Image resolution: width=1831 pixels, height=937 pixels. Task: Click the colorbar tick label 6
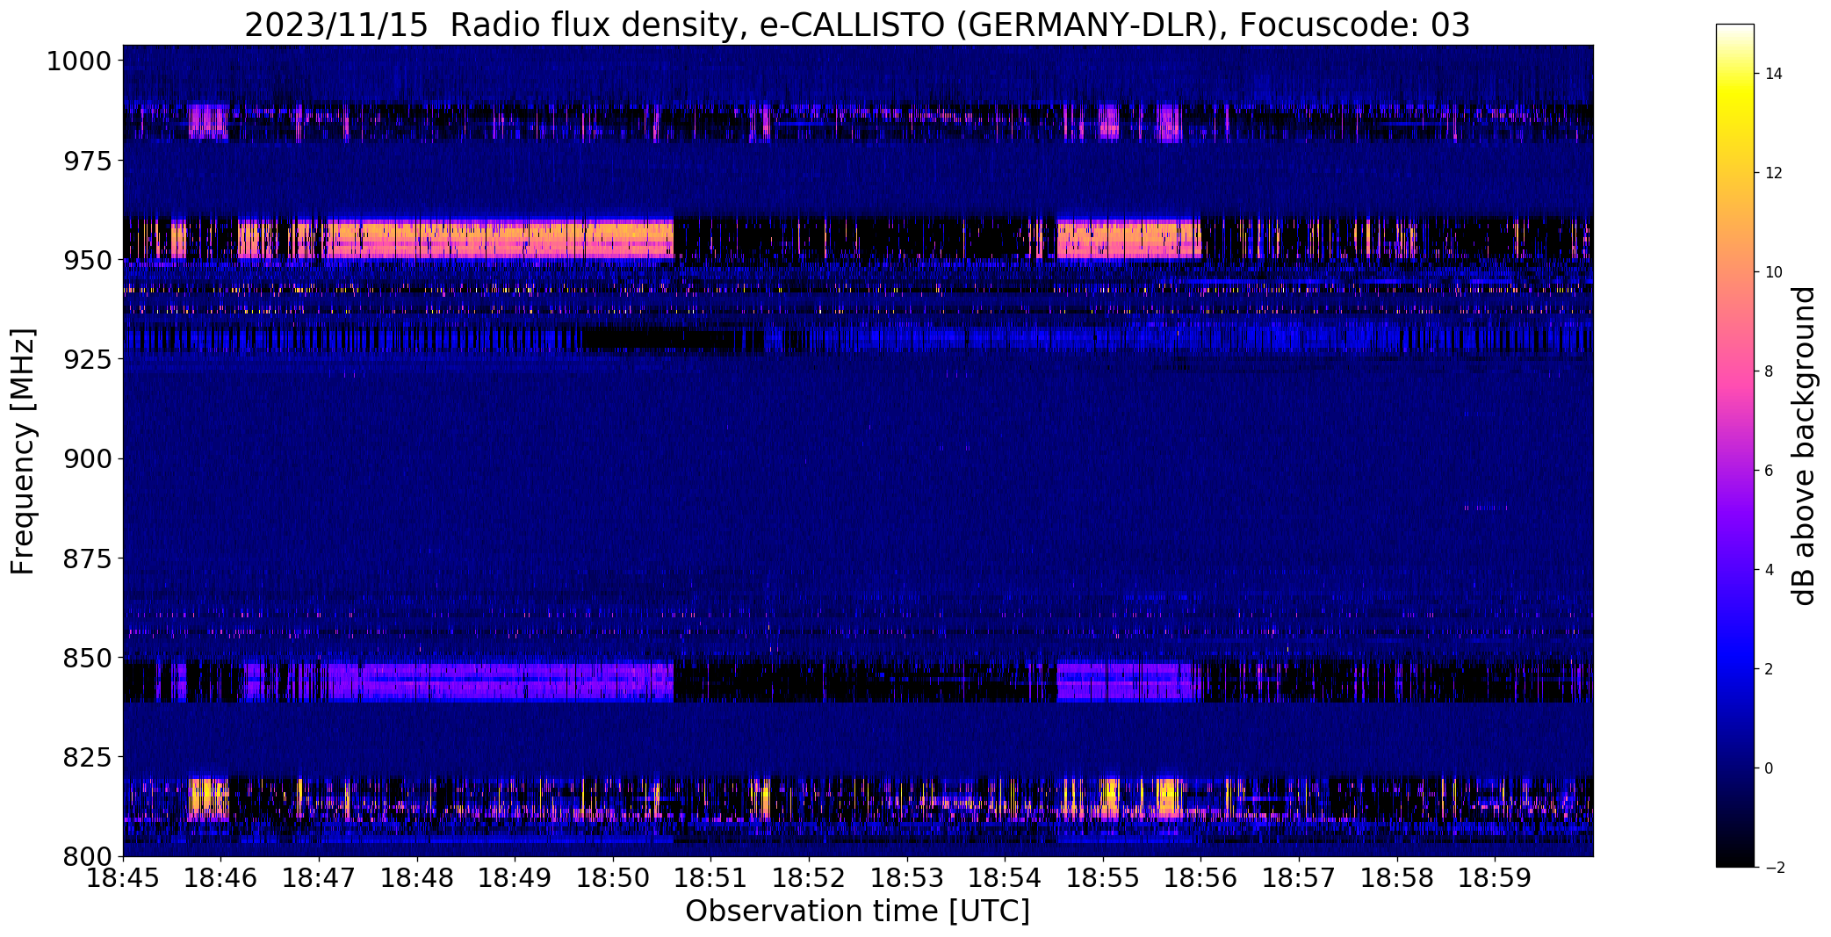(x=1770, y=471)
